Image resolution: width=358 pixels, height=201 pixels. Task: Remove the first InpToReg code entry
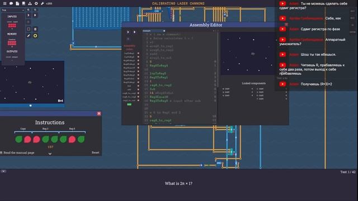coord(138,54)
